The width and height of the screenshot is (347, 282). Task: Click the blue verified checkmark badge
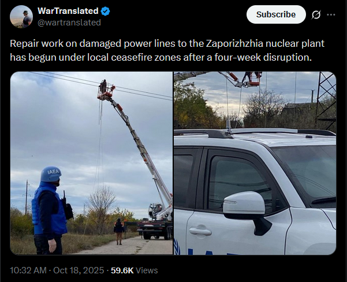click(105, 11)
